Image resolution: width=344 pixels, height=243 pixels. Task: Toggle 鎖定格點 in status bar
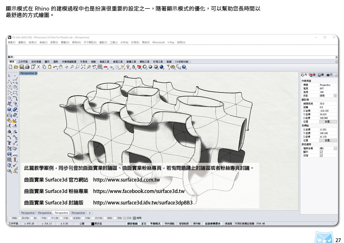coord(133,224)
